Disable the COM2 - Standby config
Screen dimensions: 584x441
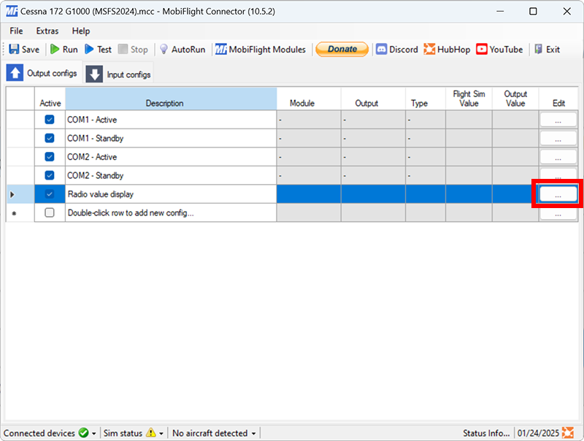click(50, 175)
